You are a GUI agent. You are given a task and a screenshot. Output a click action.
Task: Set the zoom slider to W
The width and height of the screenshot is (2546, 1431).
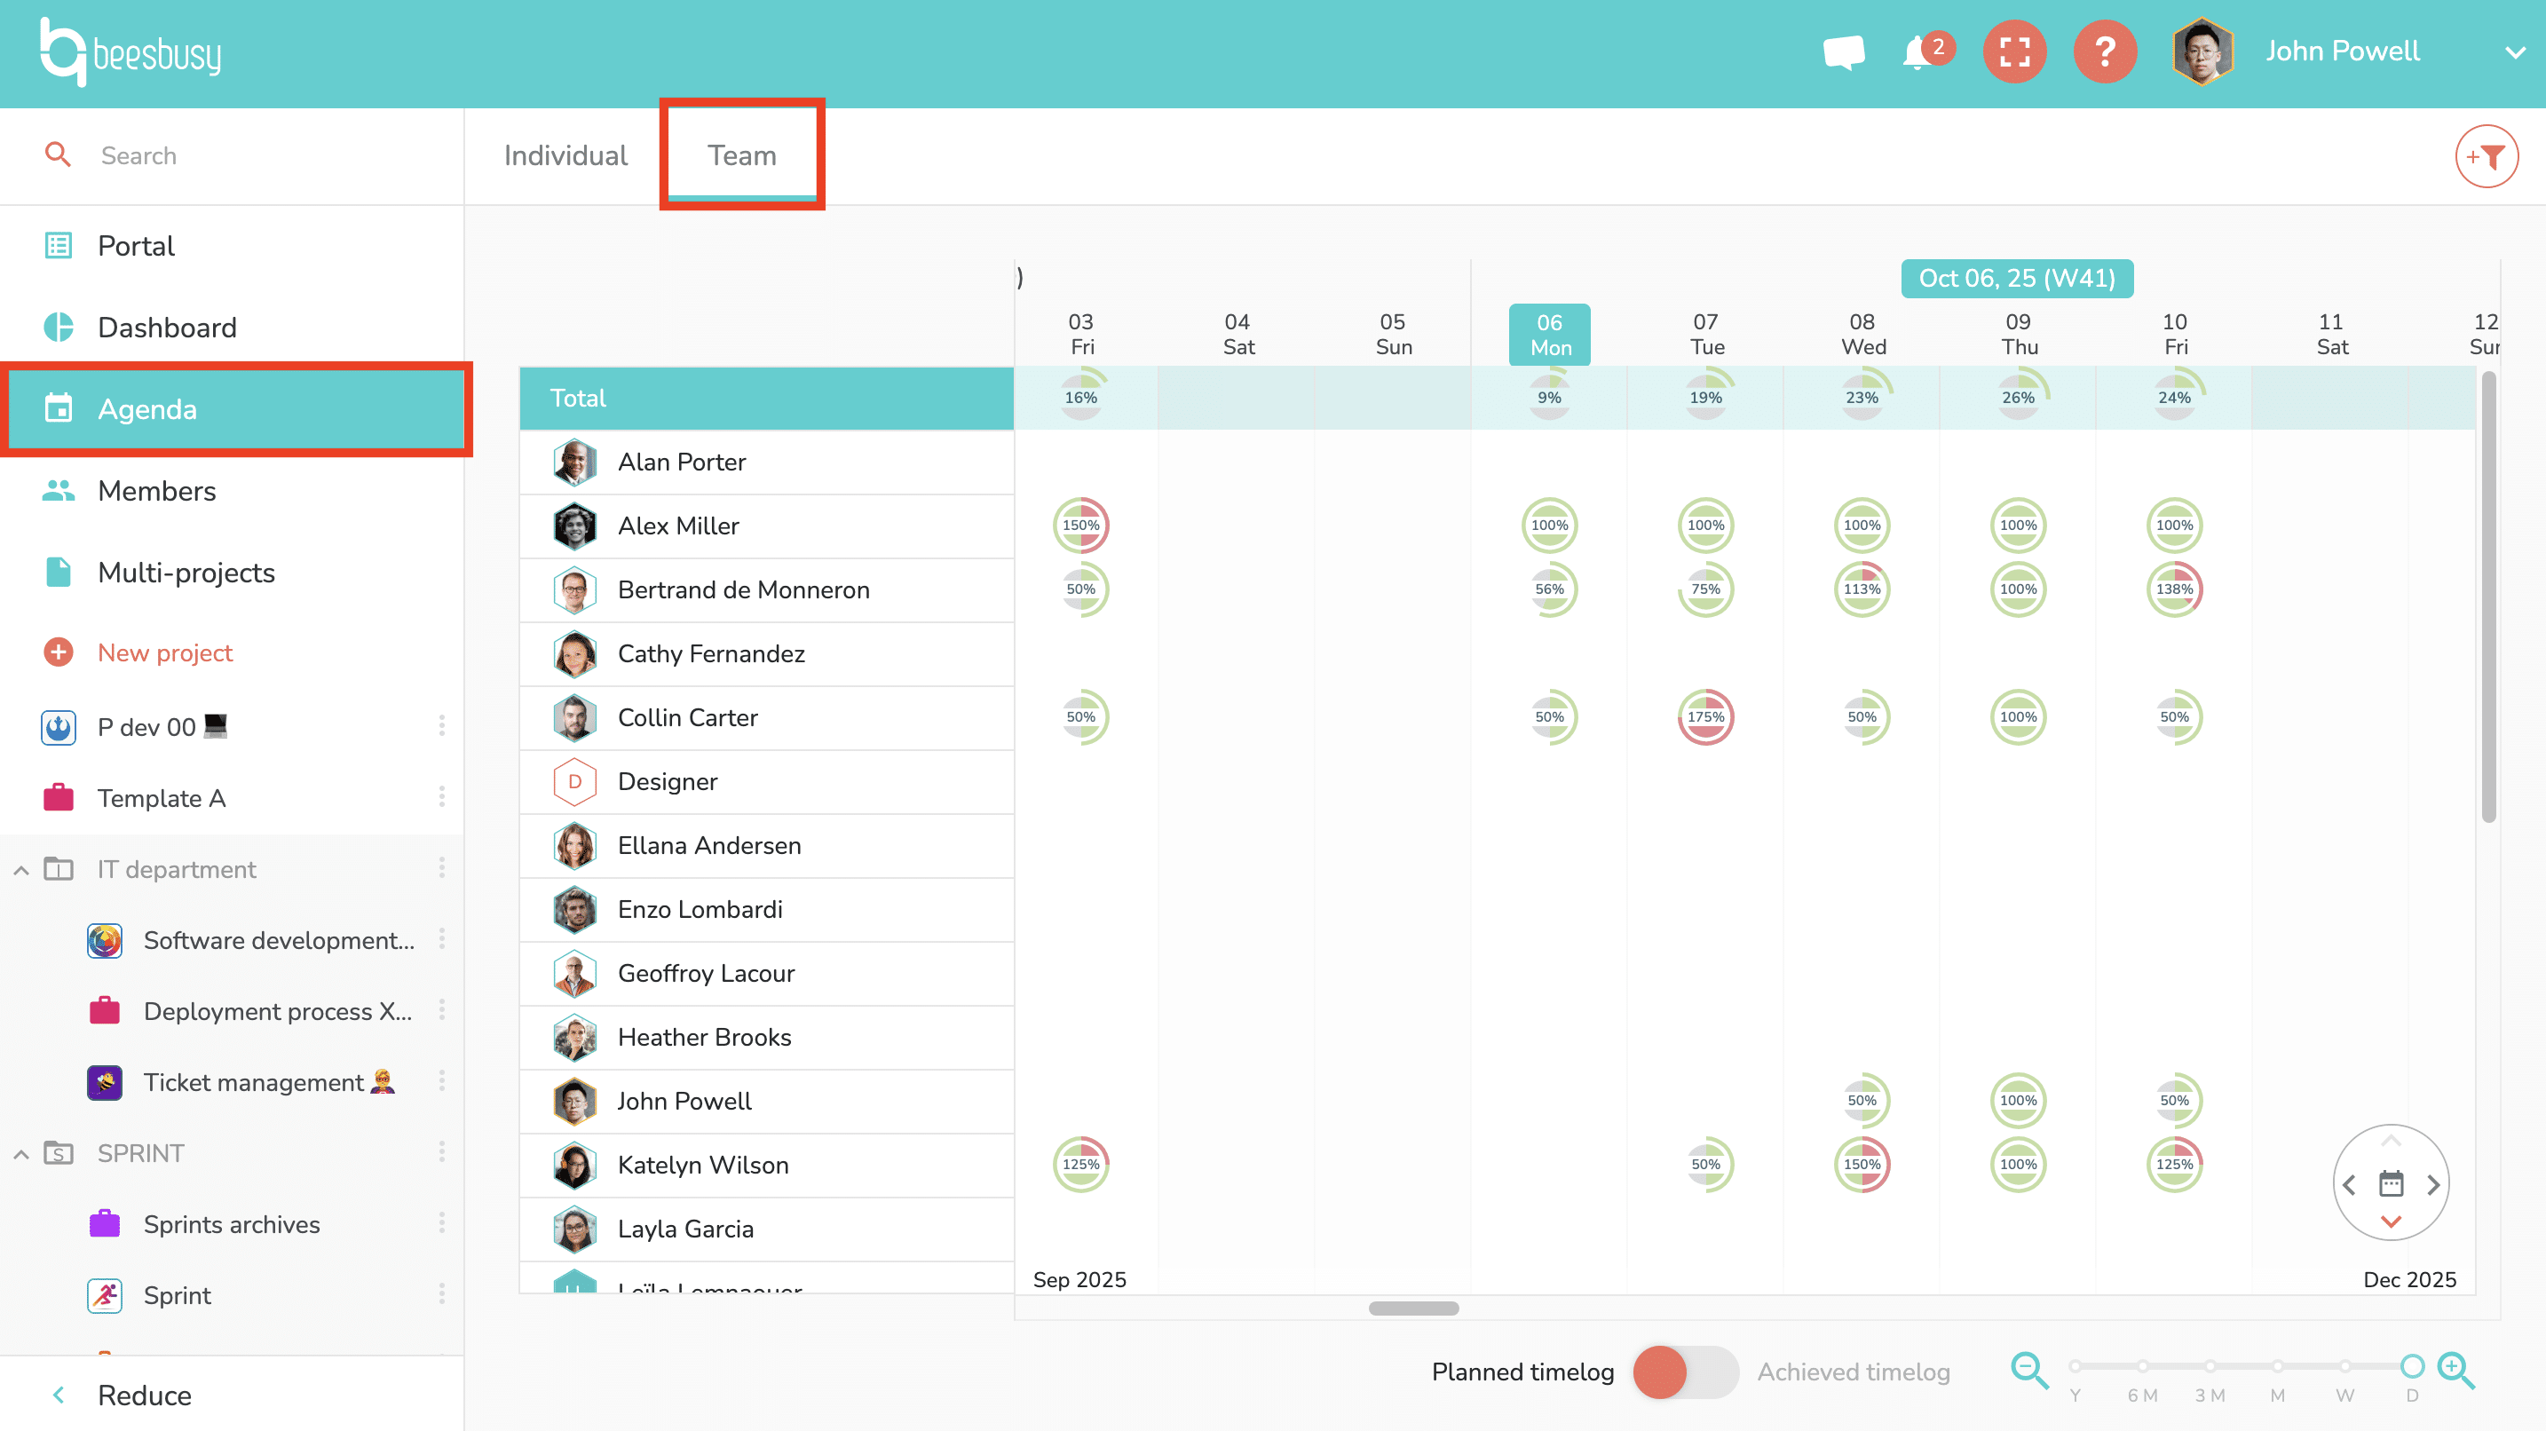coord(2344,1367)
